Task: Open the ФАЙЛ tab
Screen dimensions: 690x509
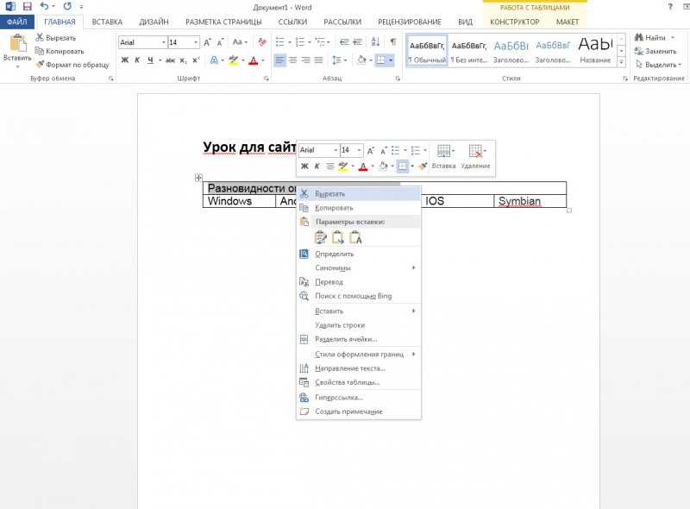Action: 16,22
